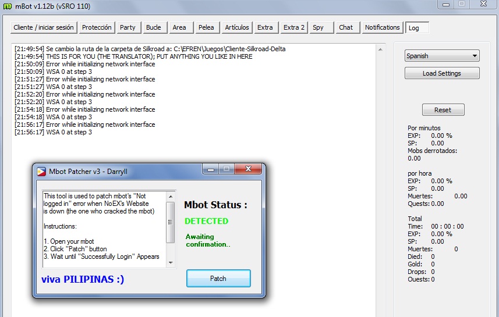Click the 'Se cambio la ruta' log line
This screenshot has height=317, width=499.
click(x=150, y=49)
